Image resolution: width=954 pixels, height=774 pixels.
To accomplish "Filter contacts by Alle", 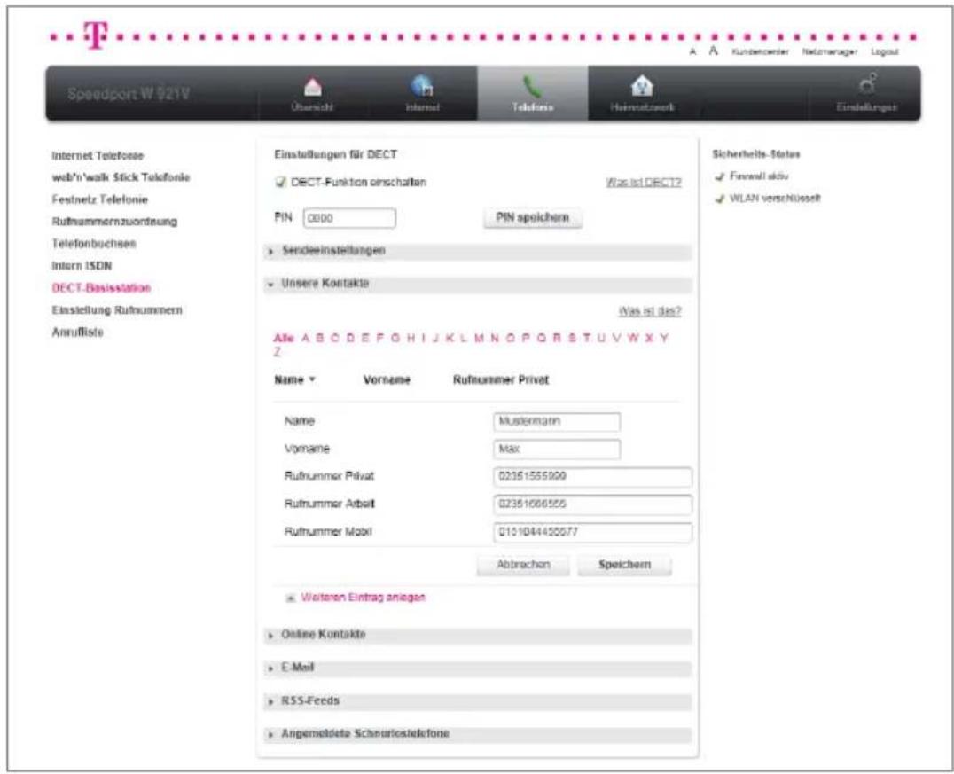I will coord(284,339).
